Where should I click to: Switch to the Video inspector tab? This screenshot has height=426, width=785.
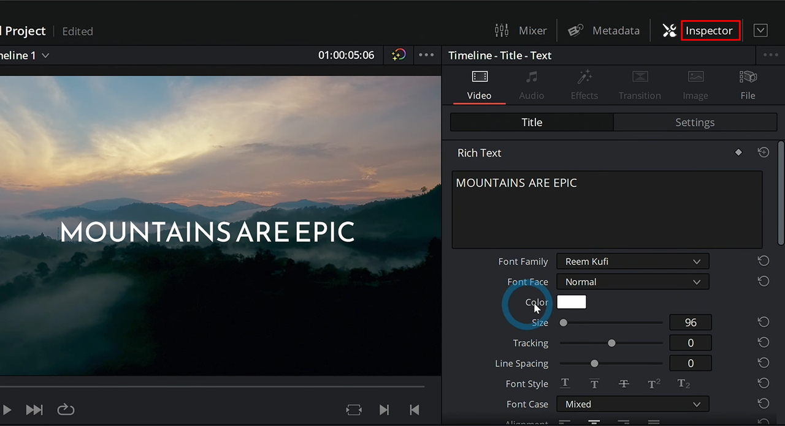tap(480, 85)
